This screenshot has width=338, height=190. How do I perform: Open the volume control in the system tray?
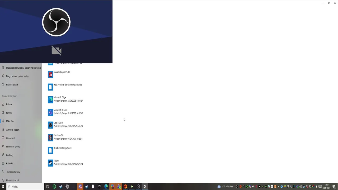(x=301, y=187)
